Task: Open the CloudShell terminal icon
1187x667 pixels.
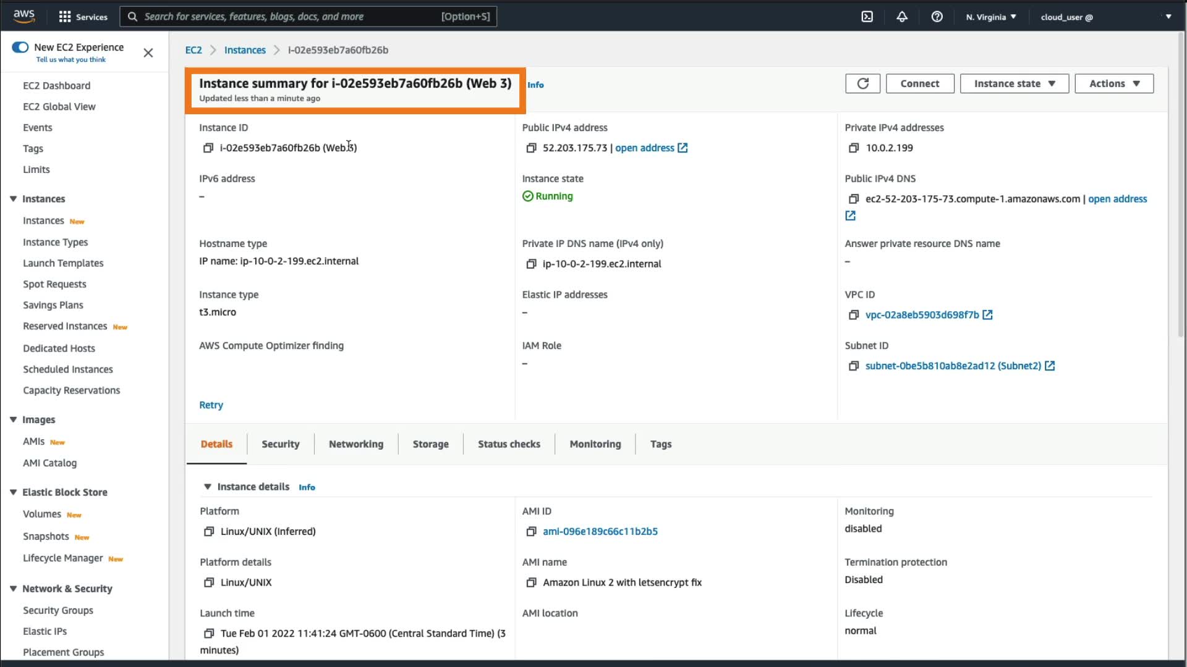Action: (867, 17)
